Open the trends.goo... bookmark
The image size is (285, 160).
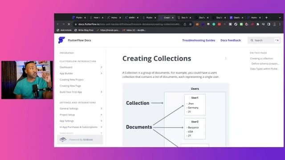pyautogui.click(x=108, y=30)
